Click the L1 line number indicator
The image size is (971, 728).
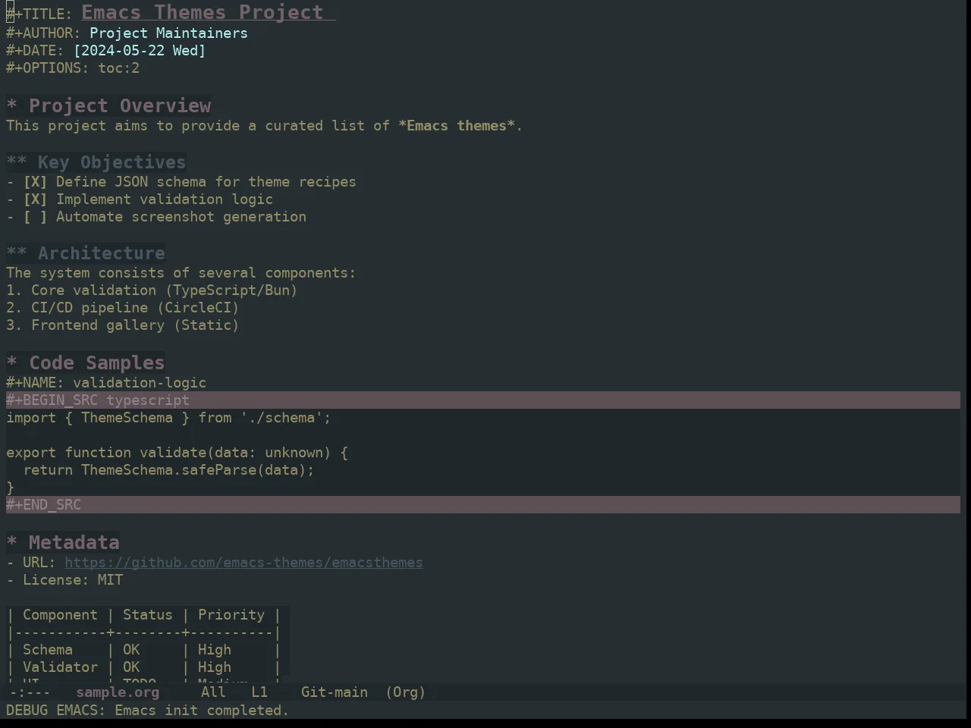point(259,692)
